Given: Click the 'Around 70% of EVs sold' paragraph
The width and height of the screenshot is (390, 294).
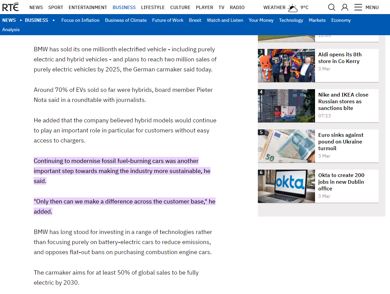Looking at the screenshot, I should click(x=123, y=95).
